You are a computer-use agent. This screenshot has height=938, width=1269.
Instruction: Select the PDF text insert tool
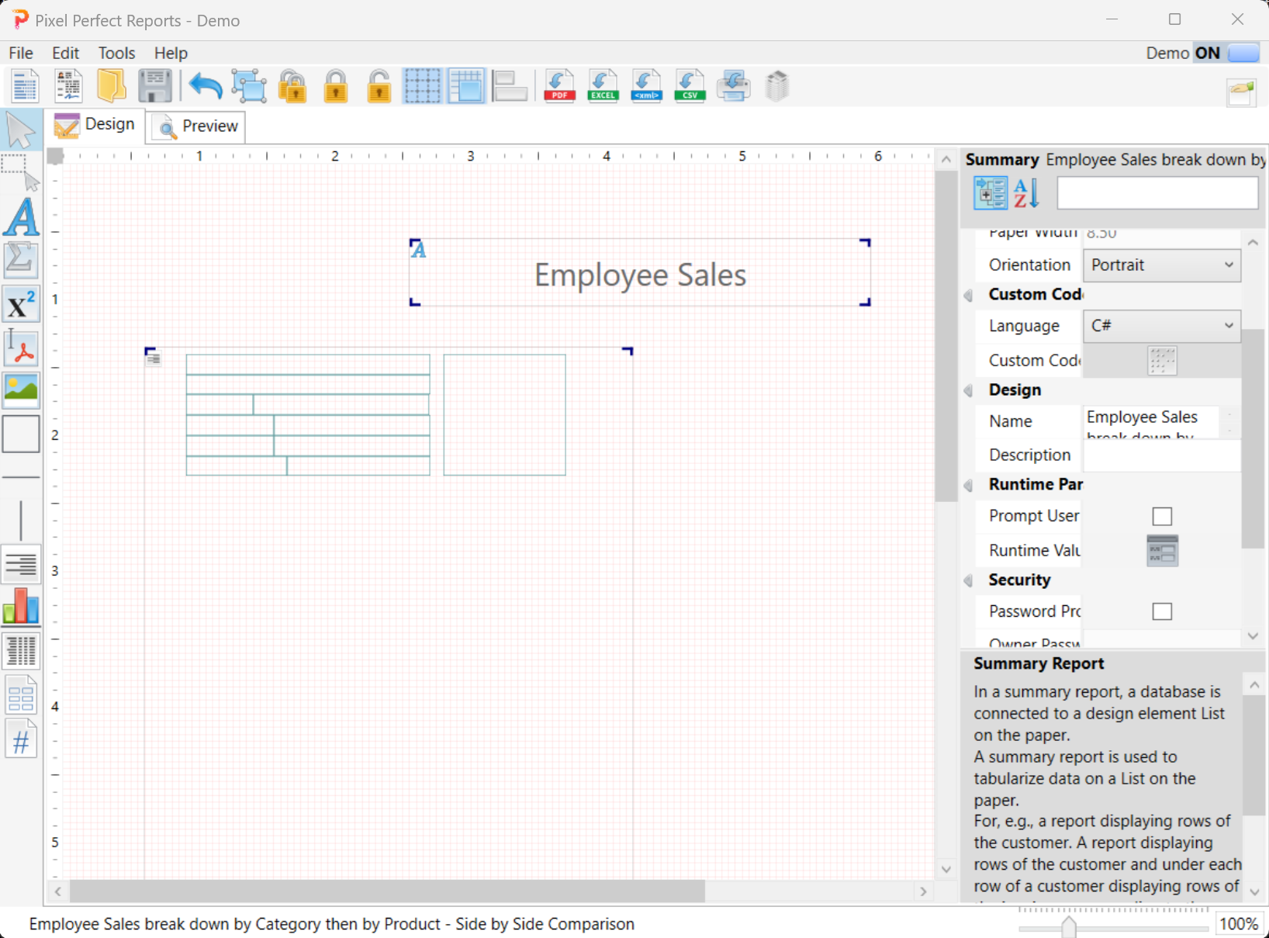click(20, 347)
